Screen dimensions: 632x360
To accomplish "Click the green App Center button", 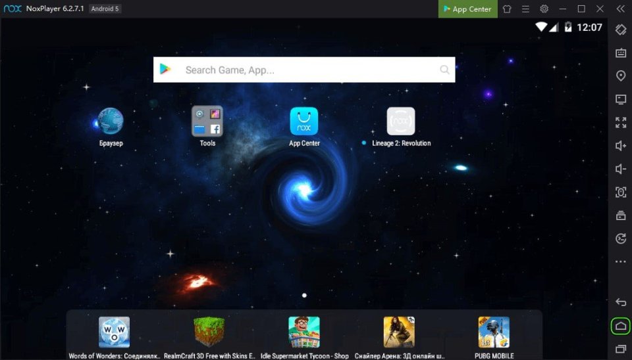I will pos(468,9).
